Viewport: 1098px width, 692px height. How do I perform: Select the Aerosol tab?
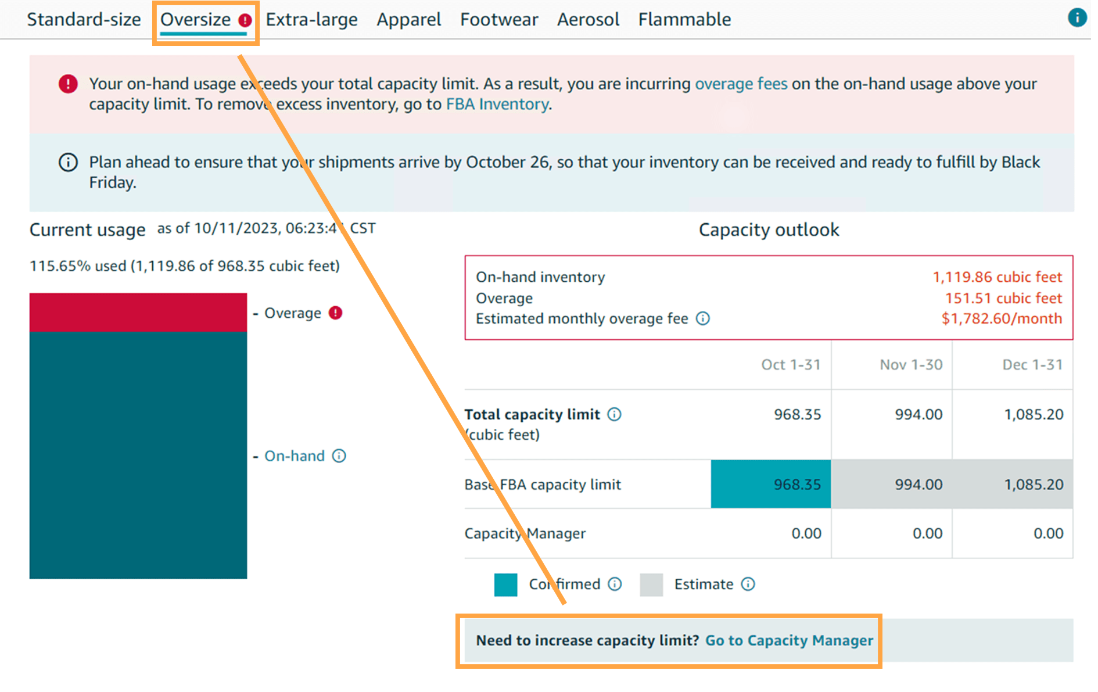tap(588, 20)
